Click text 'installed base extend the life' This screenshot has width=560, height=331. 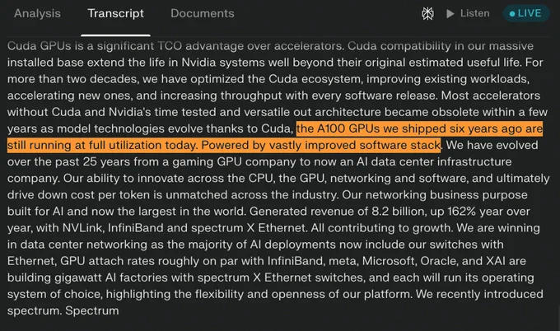87,63
